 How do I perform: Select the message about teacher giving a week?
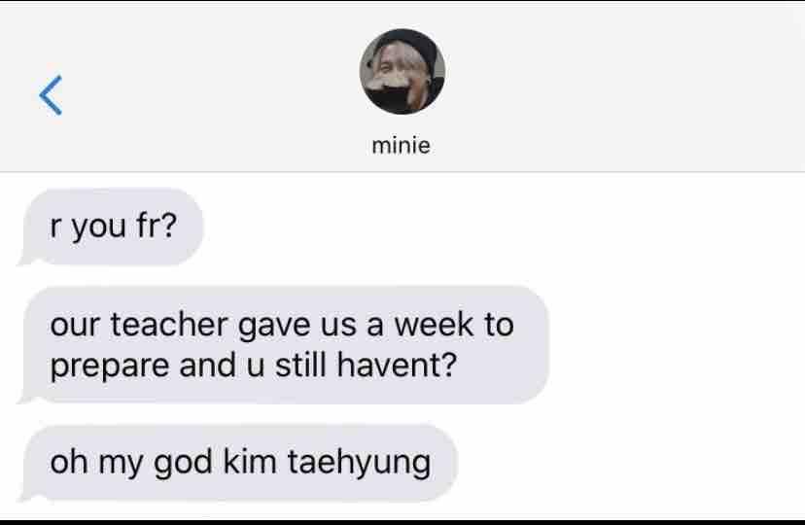tap(284, 344)
